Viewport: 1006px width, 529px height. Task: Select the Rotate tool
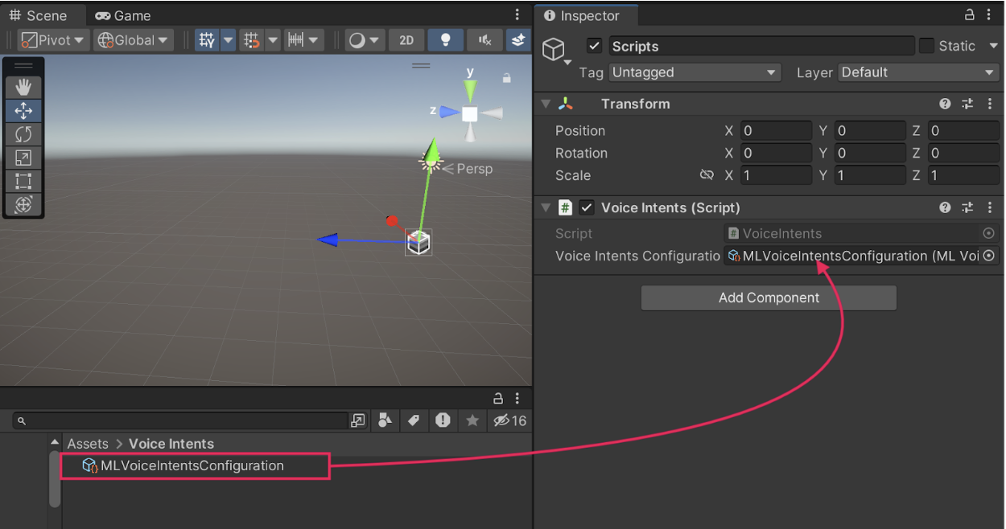click(23, 134)
